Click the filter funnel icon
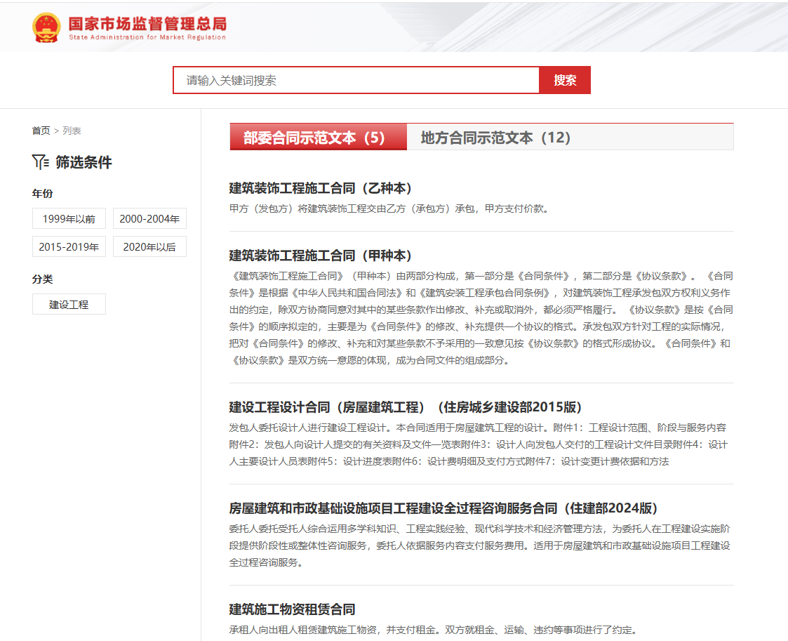 [x=40, y=162]
